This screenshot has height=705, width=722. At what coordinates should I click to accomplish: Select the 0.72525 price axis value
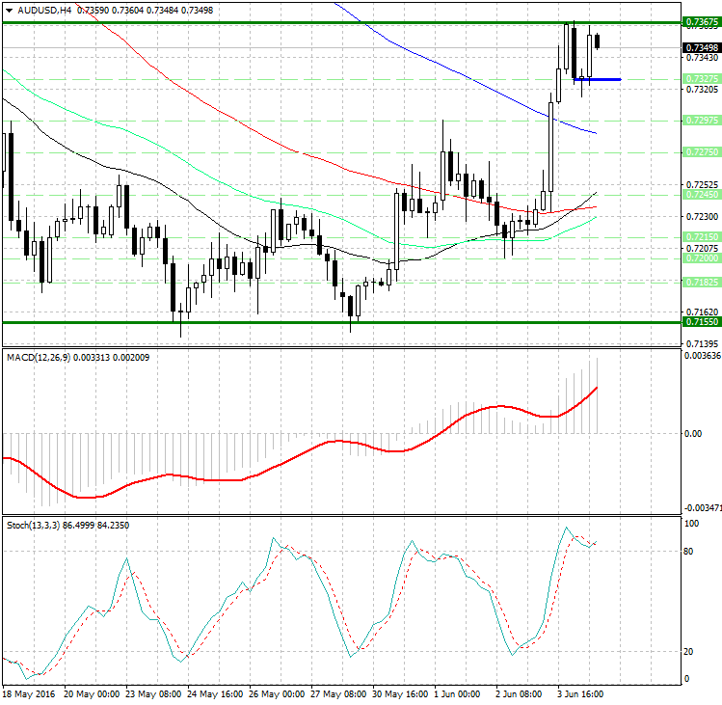[x=702, y=185]
